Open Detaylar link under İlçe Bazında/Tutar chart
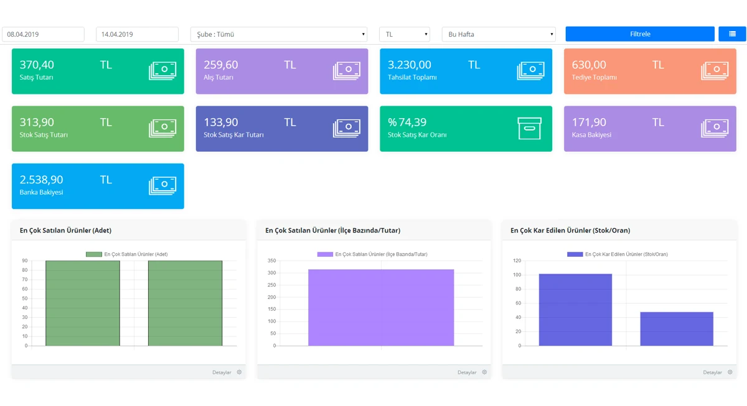The width and height of the screenshot is (747, 406). [467, 372]
